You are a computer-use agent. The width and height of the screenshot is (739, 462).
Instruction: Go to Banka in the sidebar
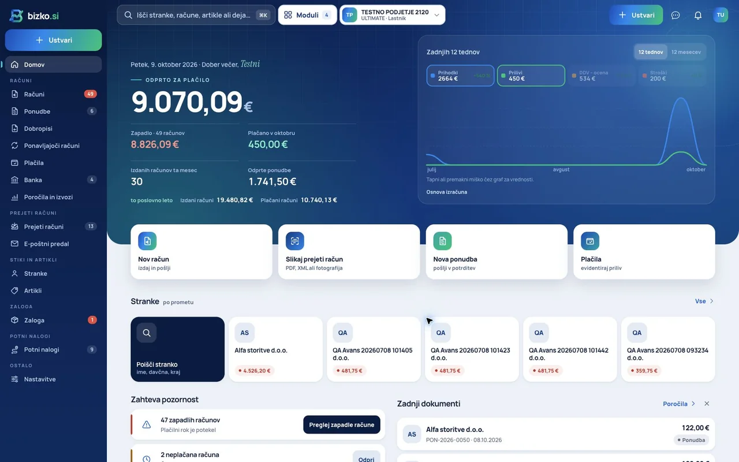click(x=54, y=180)
